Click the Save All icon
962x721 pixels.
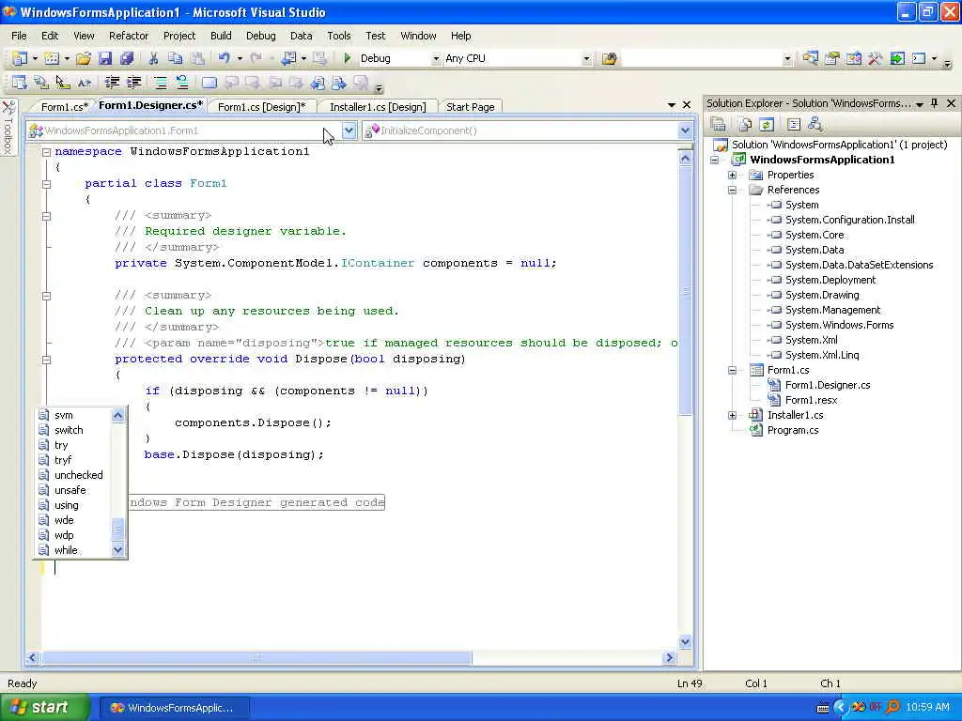coord(127,58)
